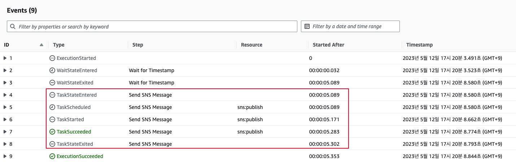The image size is (516, 162).
Task: Select the WaitStateEntered type text
Action: [x=77, y=70]
